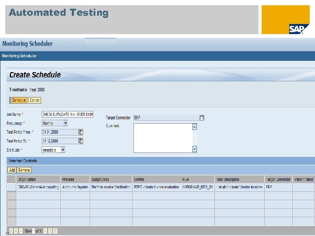Click Comment box scroll up arrow
Screen dimensions: 315x236
[195, 127]
